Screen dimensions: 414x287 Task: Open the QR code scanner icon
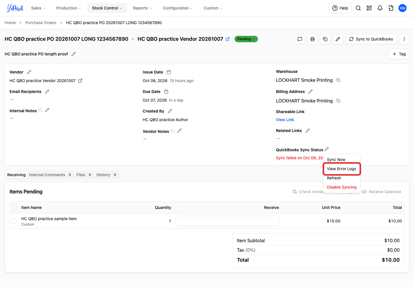[369, 8]
